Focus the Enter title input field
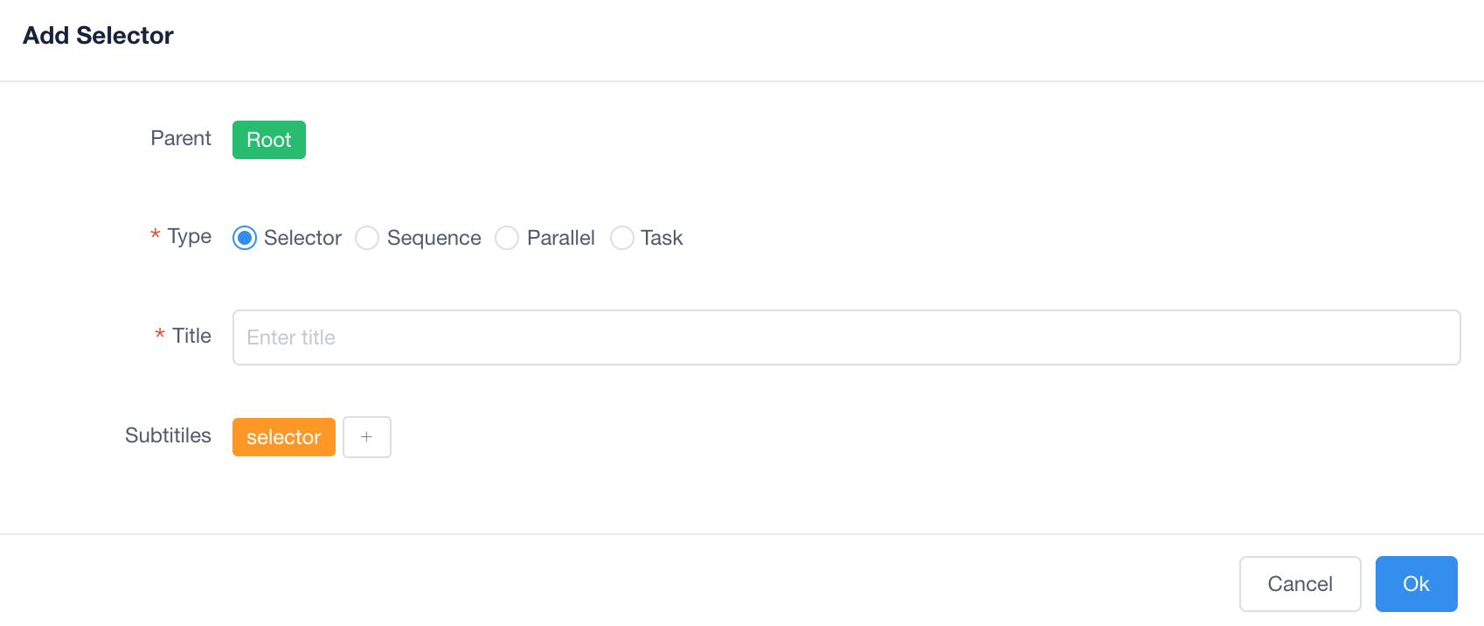Viewport: 1484px width, 626px height. 846,337
